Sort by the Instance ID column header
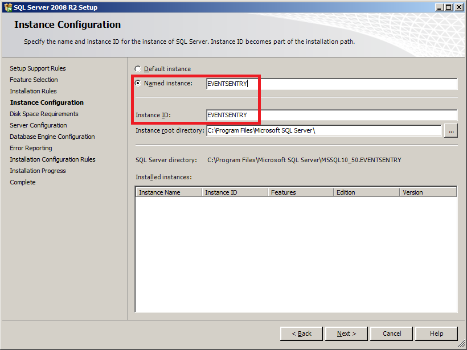The image size is (467, 350). (x=235, y=192)
